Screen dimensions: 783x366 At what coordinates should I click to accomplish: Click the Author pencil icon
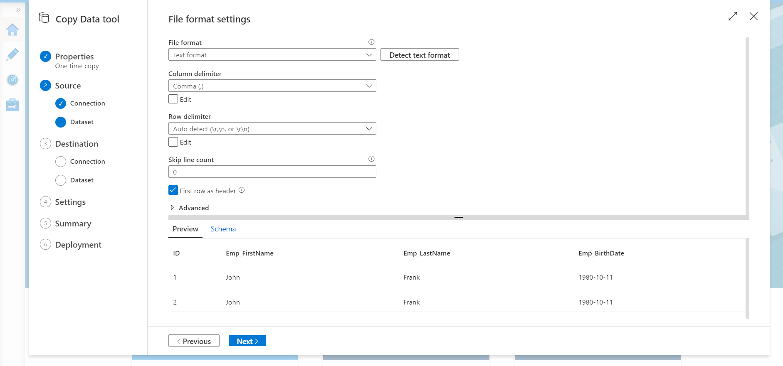(x=12, y=54)
